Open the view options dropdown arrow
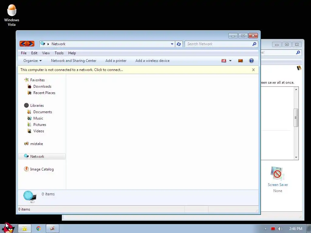Viewport: 311px width, 233px height. click(x=230, y=61)
